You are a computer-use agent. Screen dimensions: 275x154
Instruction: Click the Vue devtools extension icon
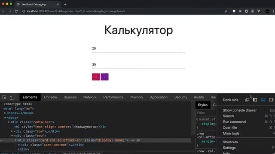259,11
